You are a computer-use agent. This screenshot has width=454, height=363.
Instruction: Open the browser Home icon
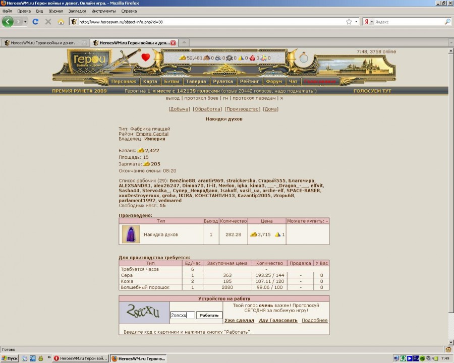click(x=61, y=22)
